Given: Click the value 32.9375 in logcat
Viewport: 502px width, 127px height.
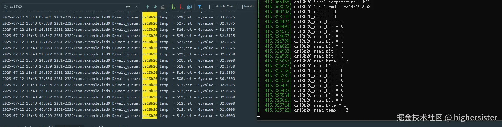Looking at the screenshot, I should coord(227,23).
